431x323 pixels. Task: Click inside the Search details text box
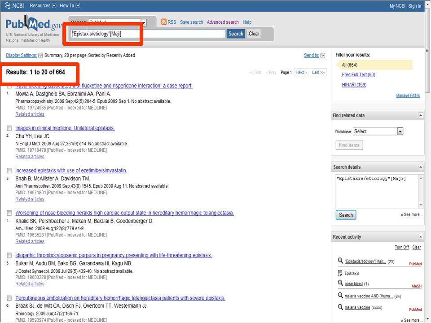pyautogui.click(x=377, y=191)
